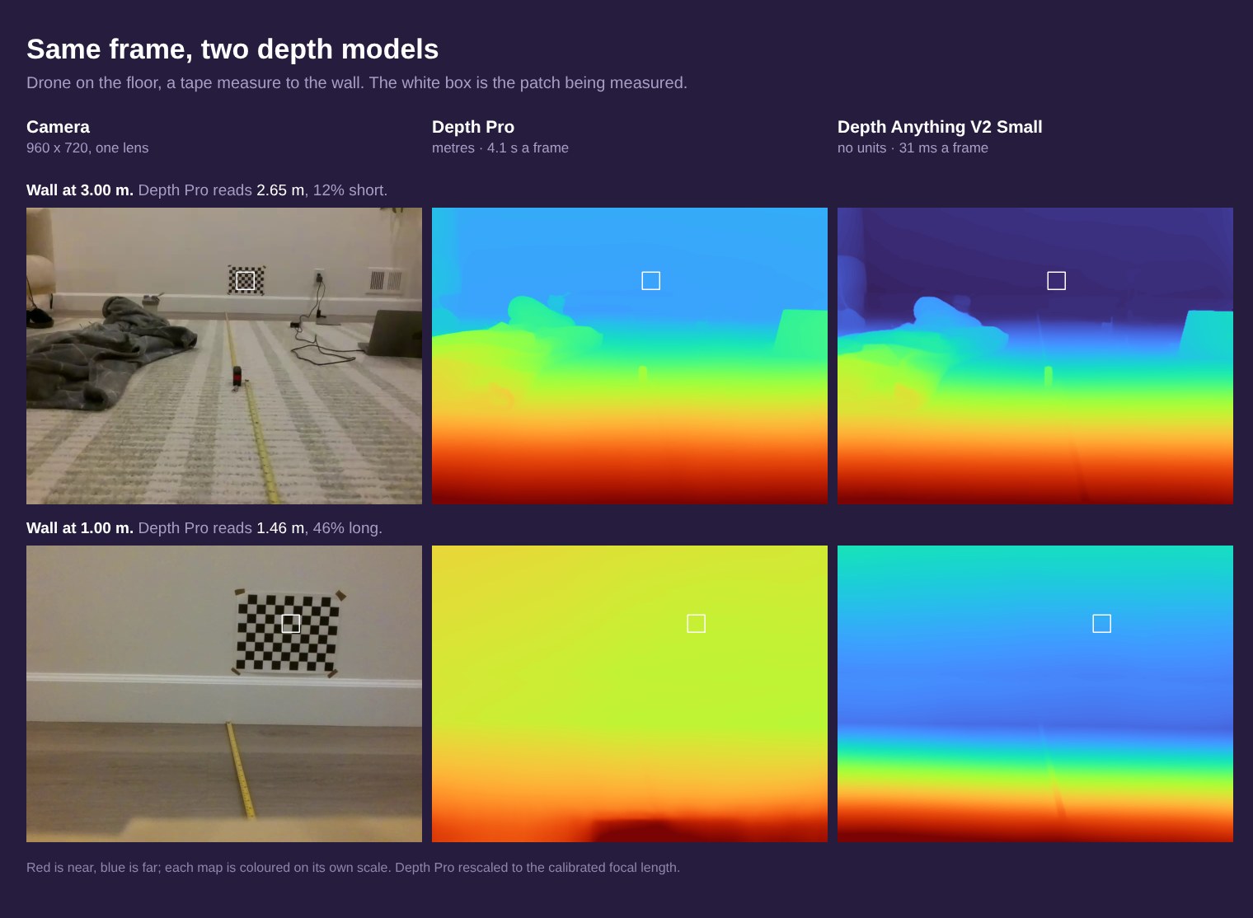Open the camera photo for the 1.00 m wall
Screen dimensions: 1253x918
coord(224,694)
